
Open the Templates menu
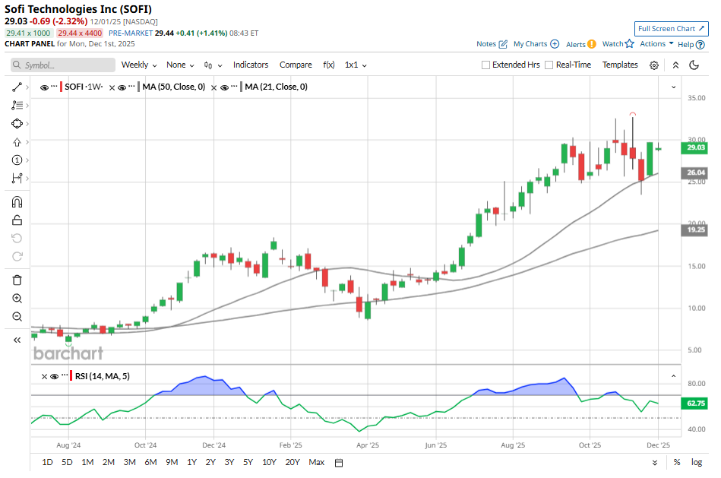[620, 65]
